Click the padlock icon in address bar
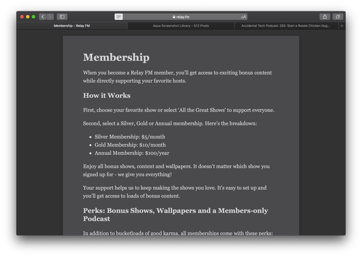This screenshot has width=362, height=257. pos(174,17)
